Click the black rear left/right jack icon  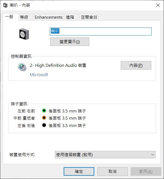[x=44, y=125]
